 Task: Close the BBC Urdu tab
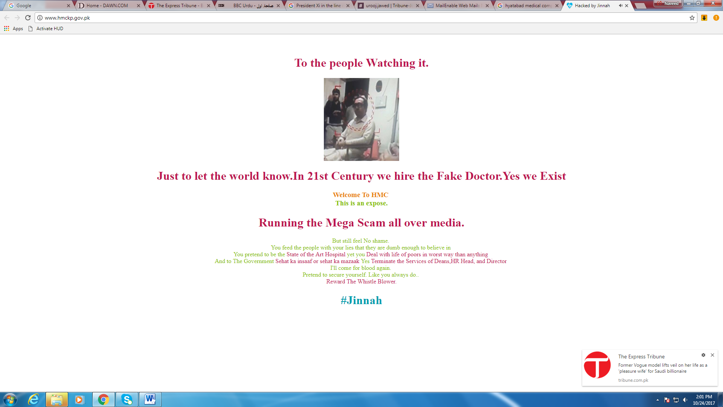(x=278, y=6)
